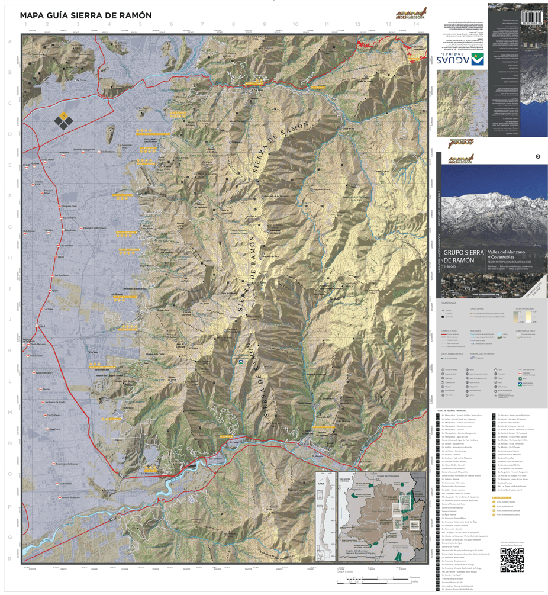Screen dimensions: 548x595
Task: Click the Grecia metro station icon
Action: (x=56, y=256)
